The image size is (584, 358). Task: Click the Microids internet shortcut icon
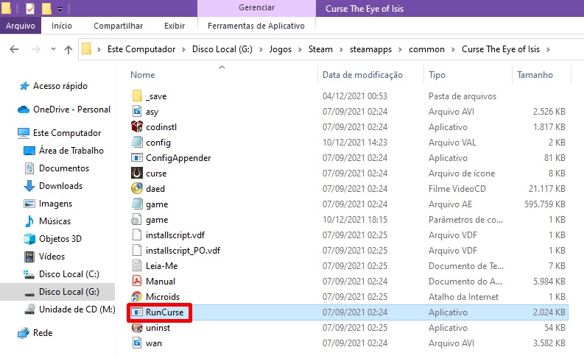pos(137,297)
